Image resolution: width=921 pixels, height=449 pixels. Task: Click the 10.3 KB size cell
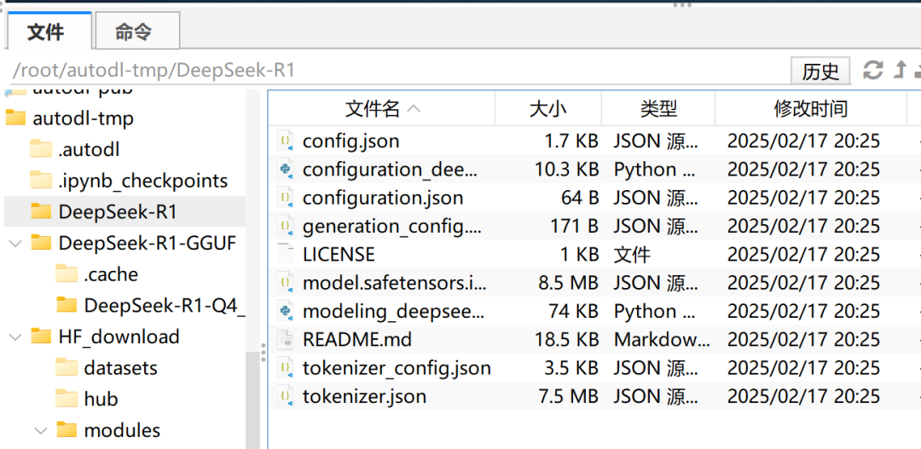(566, 170)
